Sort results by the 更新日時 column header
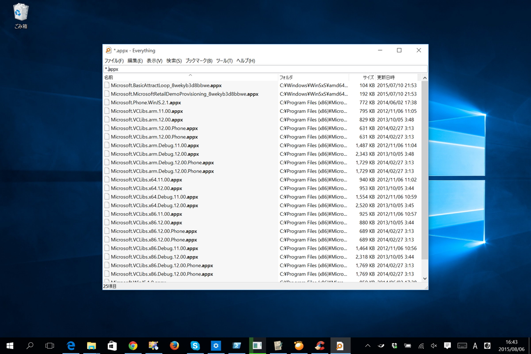This screenshot has height=354, width=531. (397, 78)
